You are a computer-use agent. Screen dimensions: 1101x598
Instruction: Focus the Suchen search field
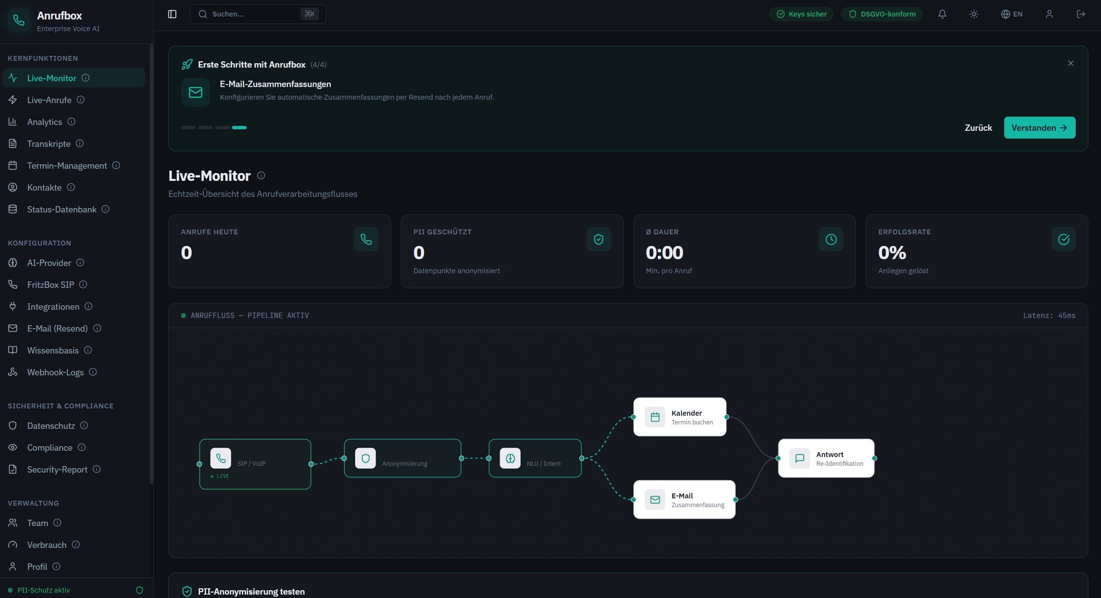(258, 14)
